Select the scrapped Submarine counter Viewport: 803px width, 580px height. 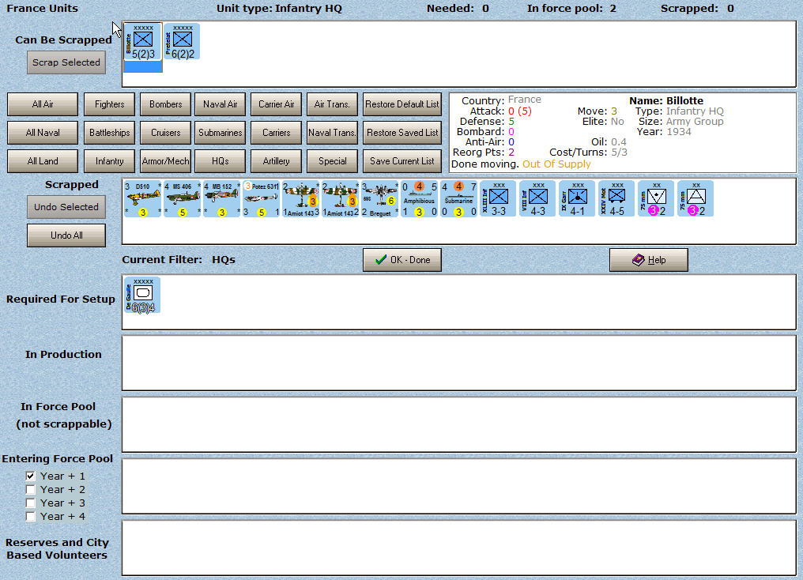pos(458,198)
